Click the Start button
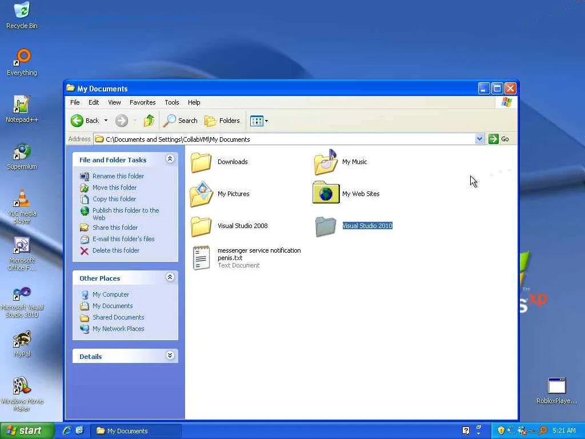Viewport: 585px width, 439px height. 27,431
